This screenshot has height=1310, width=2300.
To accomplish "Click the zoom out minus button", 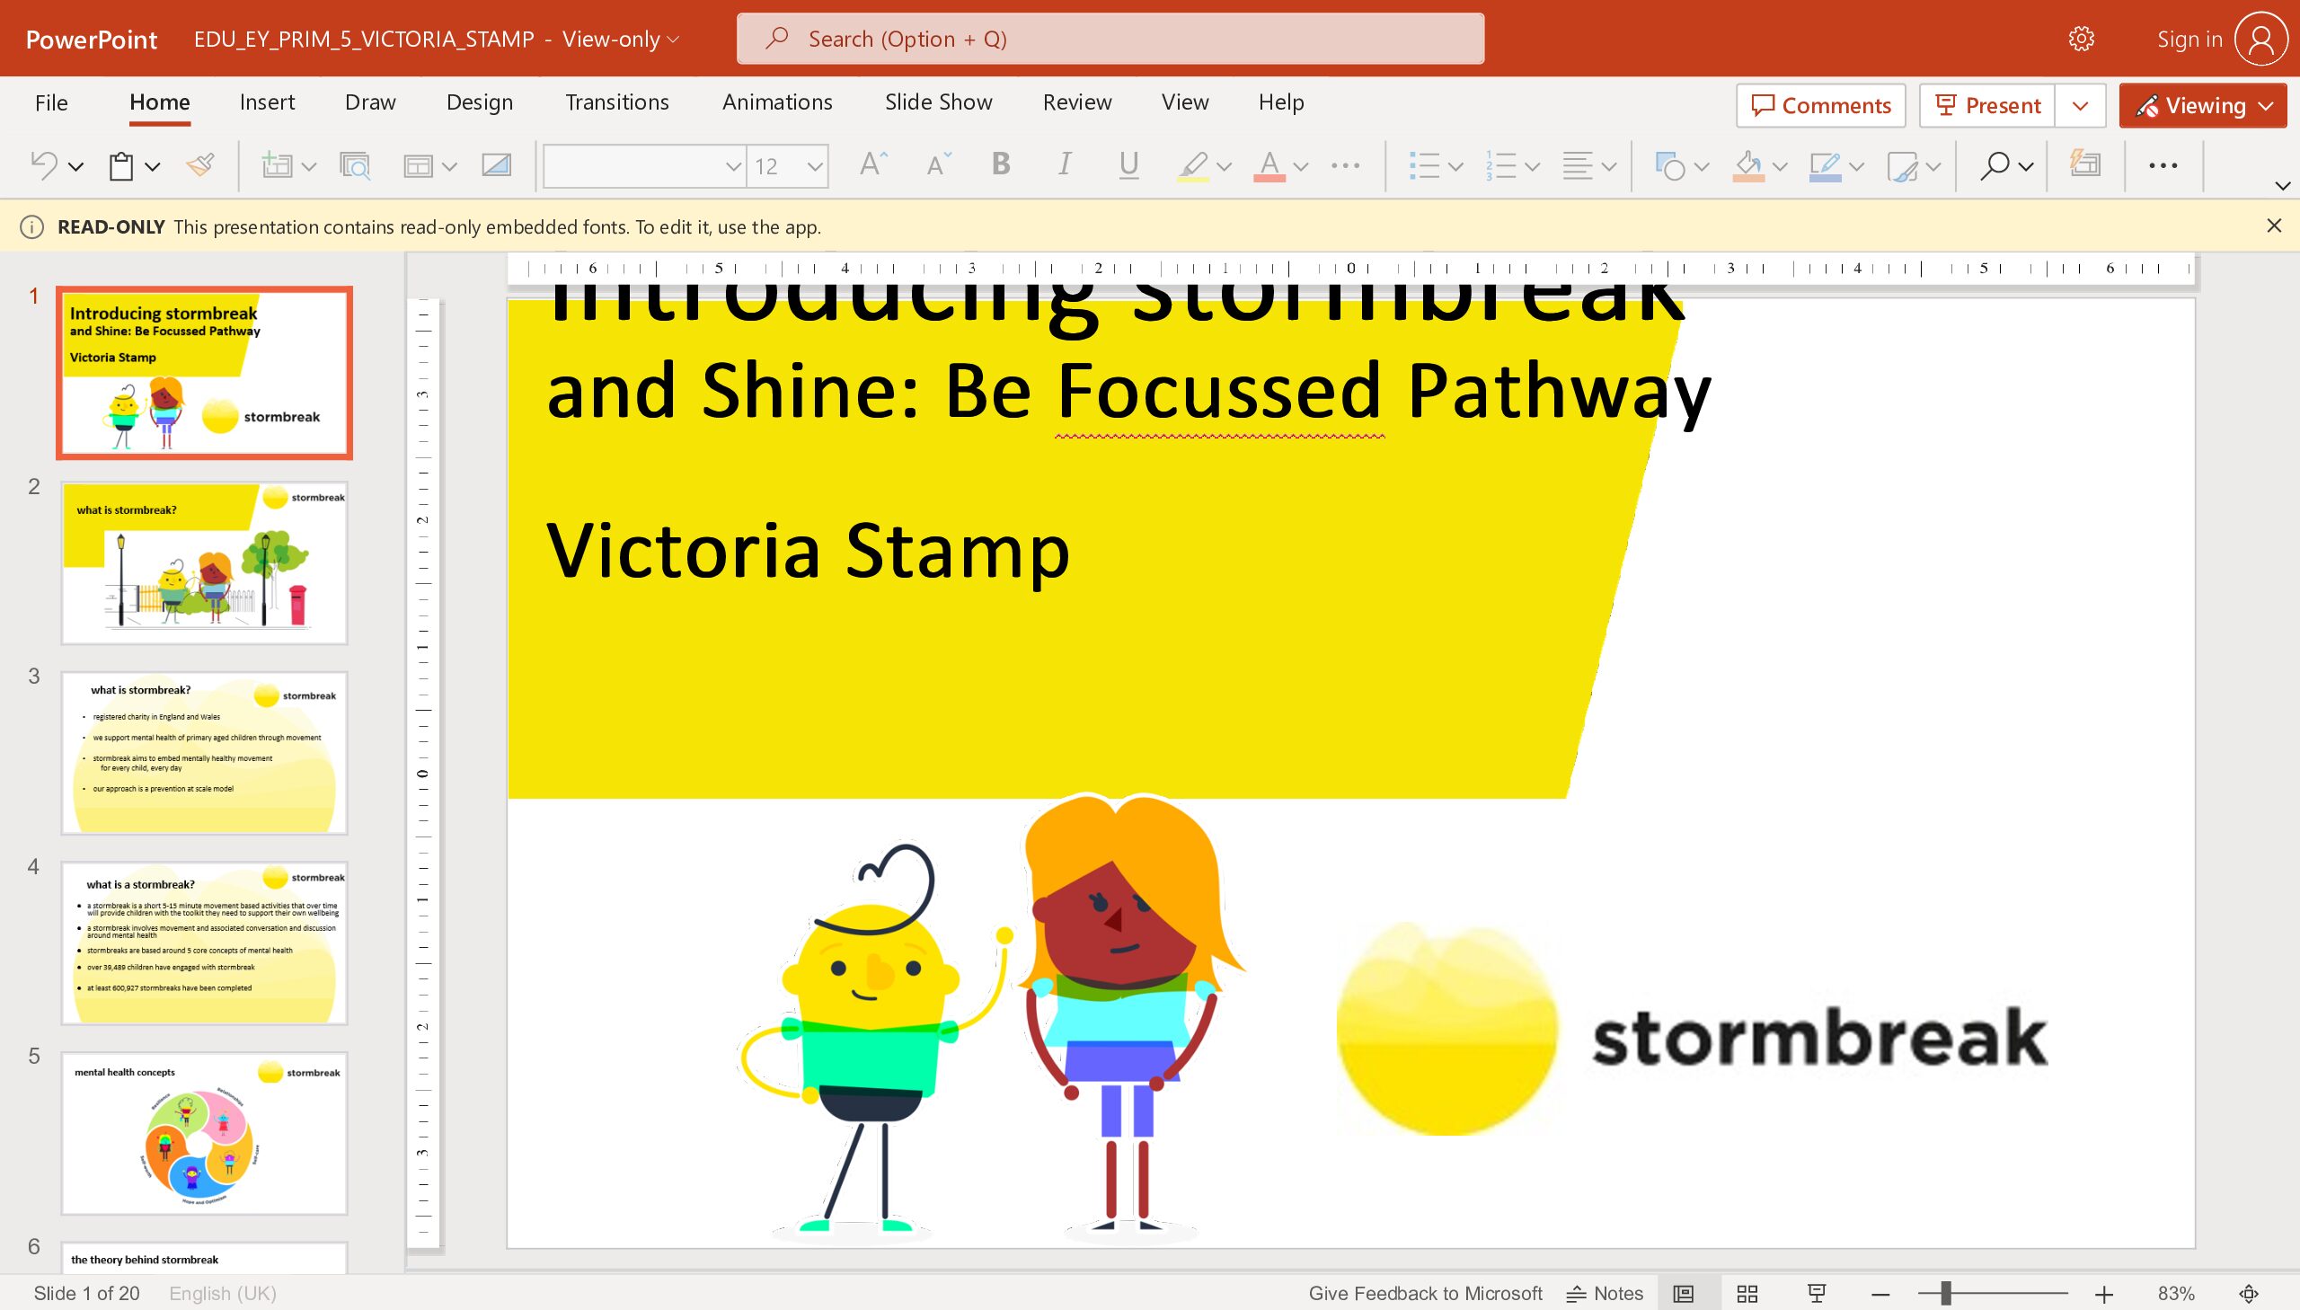I will (x=1880, y=1294).
